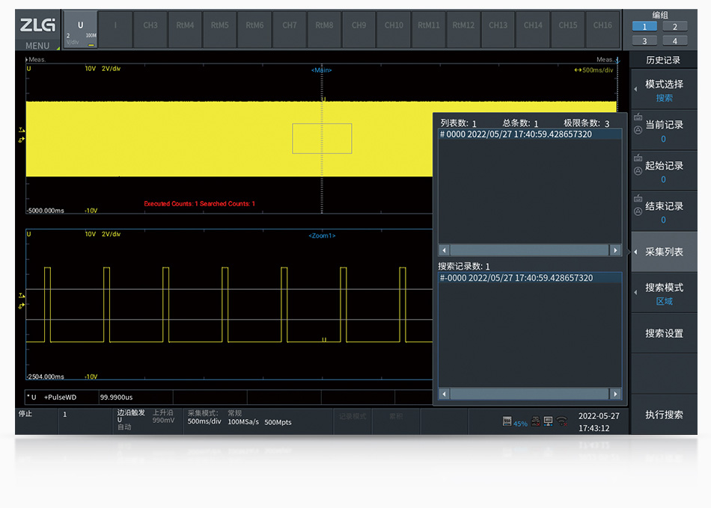Click keyboard icon beside 结束记录
Screen dimensions: 711x508
638,198
